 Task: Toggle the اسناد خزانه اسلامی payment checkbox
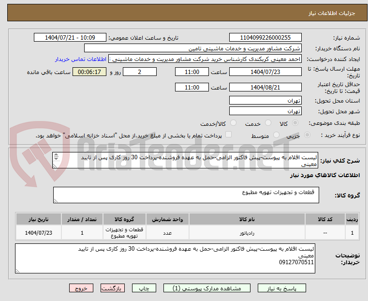(x=228, y=135)
